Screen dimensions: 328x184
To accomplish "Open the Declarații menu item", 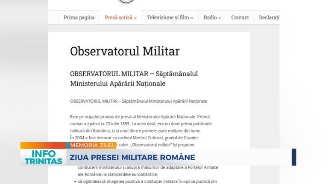I will click(269, 17).
